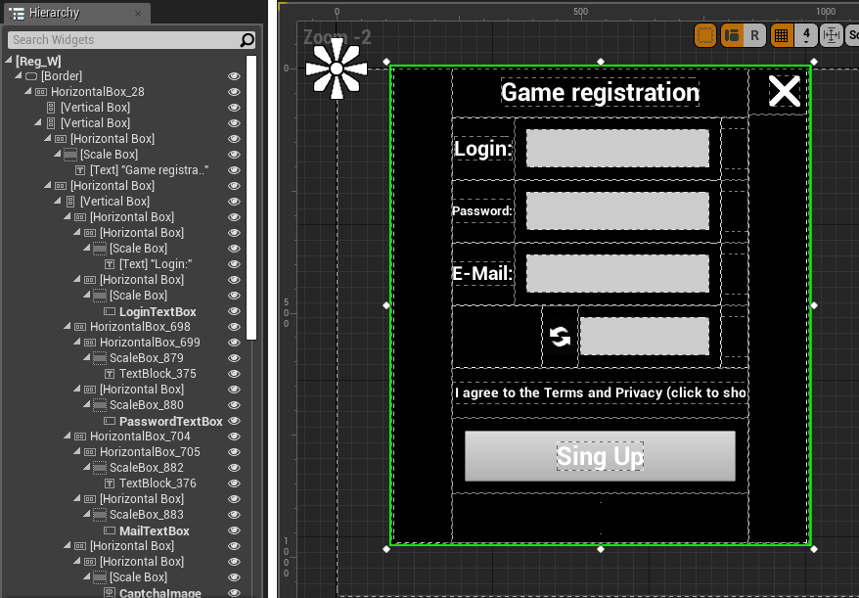
Task: Click the icon beside HorizontalBox_704
Action: 80,437
